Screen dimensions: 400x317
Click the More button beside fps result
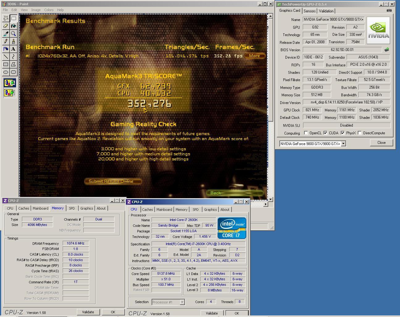[255, 56]
